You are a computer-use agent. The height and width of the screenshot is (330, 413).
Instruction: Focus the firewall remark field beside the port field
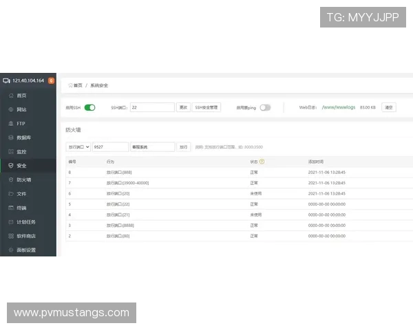(x=153, y=147)
